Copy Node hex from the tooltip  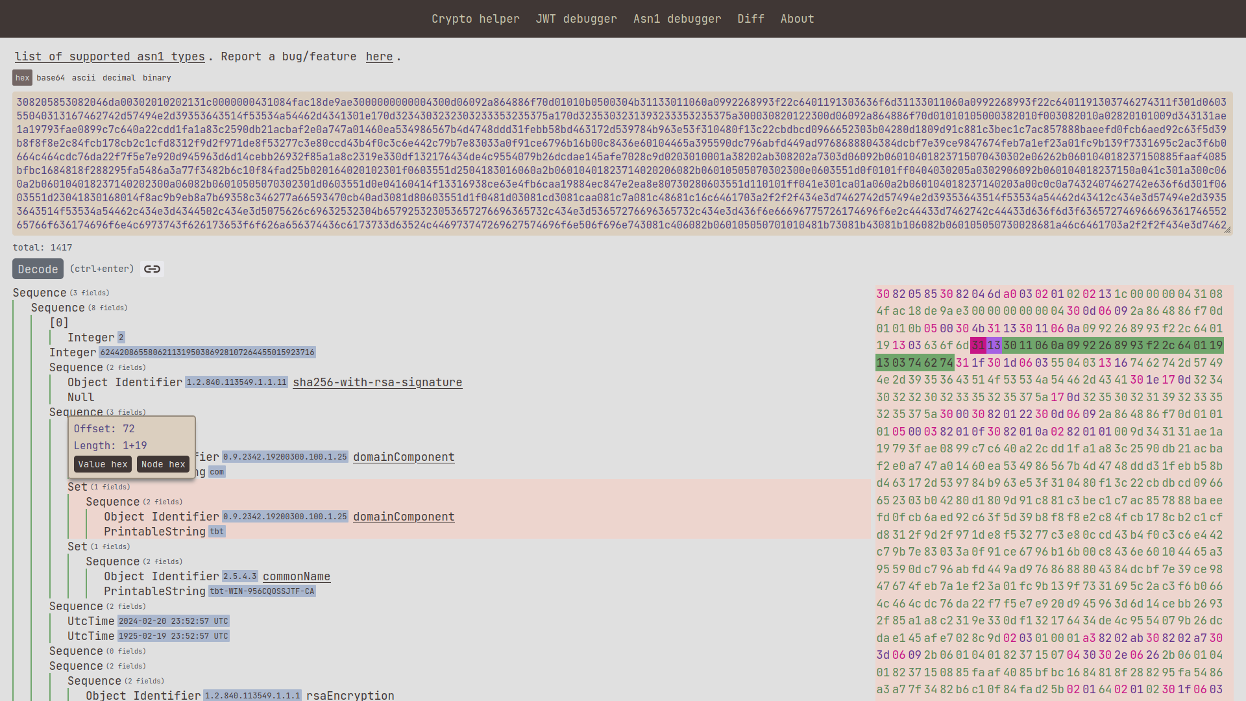click(x=163, y=464)
